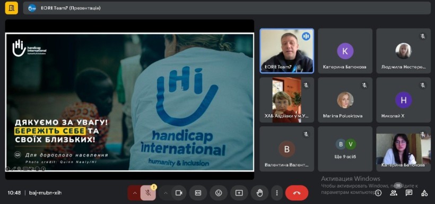Select the pen tool in slide toolbar
The image size is (435, 204).
point(14,169)
